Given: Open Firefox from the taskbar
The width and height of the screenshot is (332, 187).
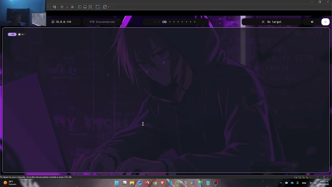Looking at the screenshot, I should tap(147, 183).
